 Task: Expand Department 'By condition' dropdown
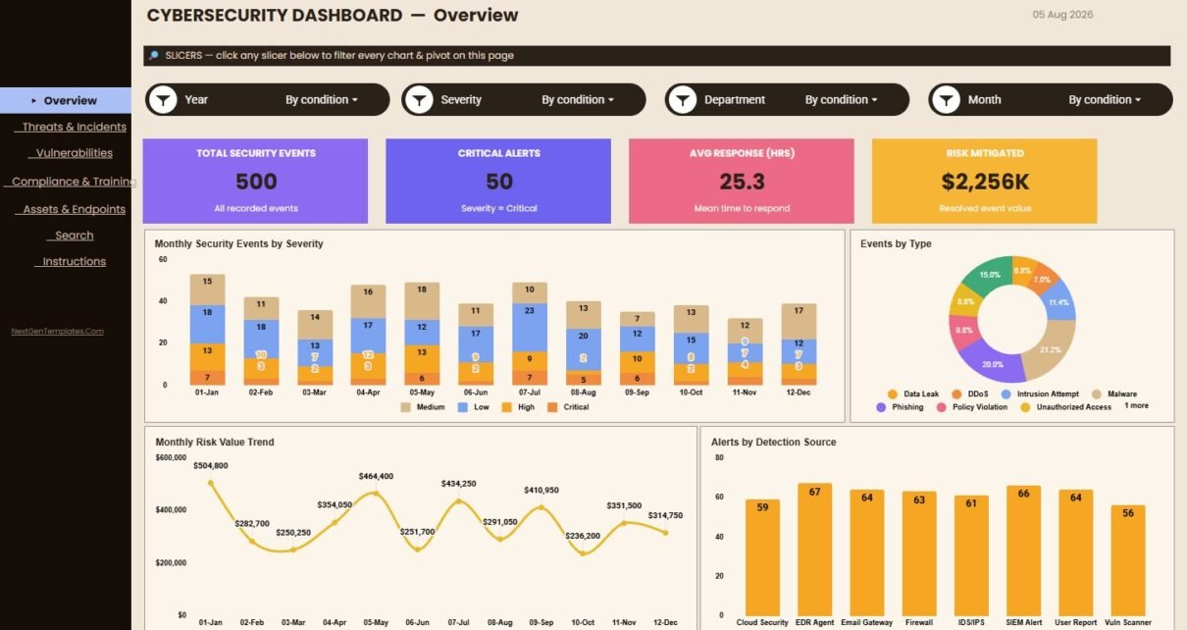842,99
